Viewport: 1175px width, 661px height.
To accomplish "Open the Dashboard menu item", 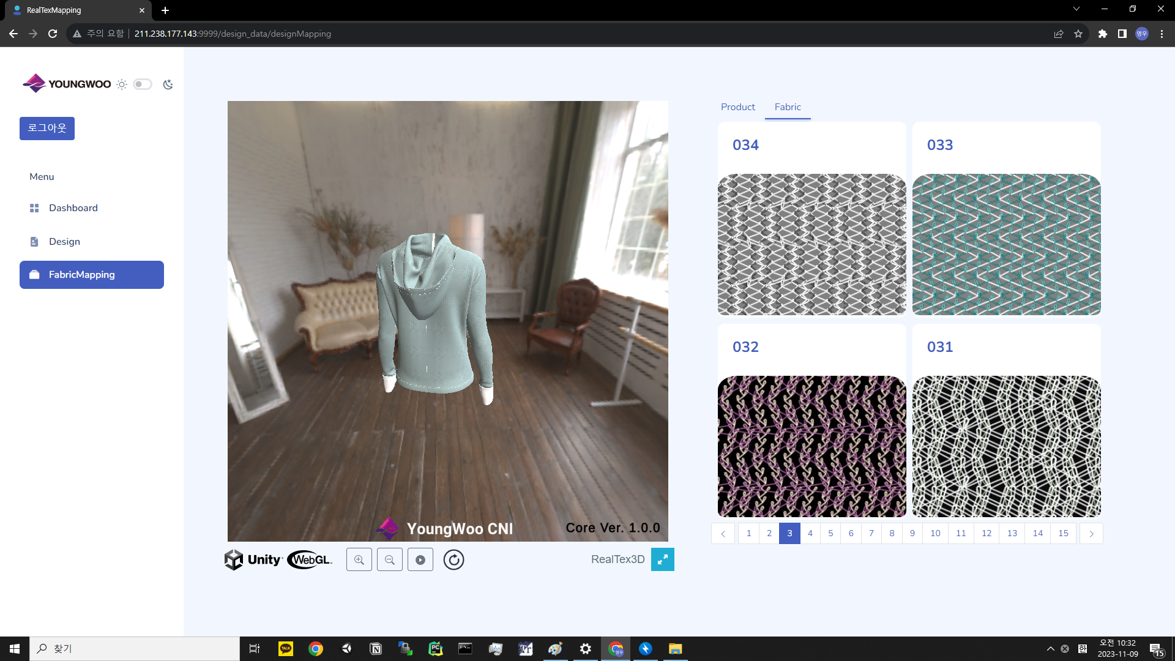I will click(x=73, y=208).
